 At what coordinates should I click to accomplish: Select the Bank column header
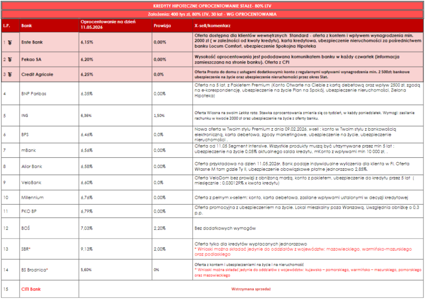coord(27,25)
